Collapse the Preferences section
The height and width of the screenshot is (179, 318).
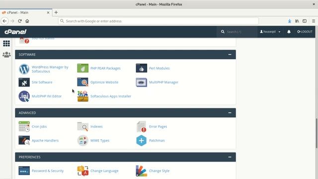click(230, 157)
